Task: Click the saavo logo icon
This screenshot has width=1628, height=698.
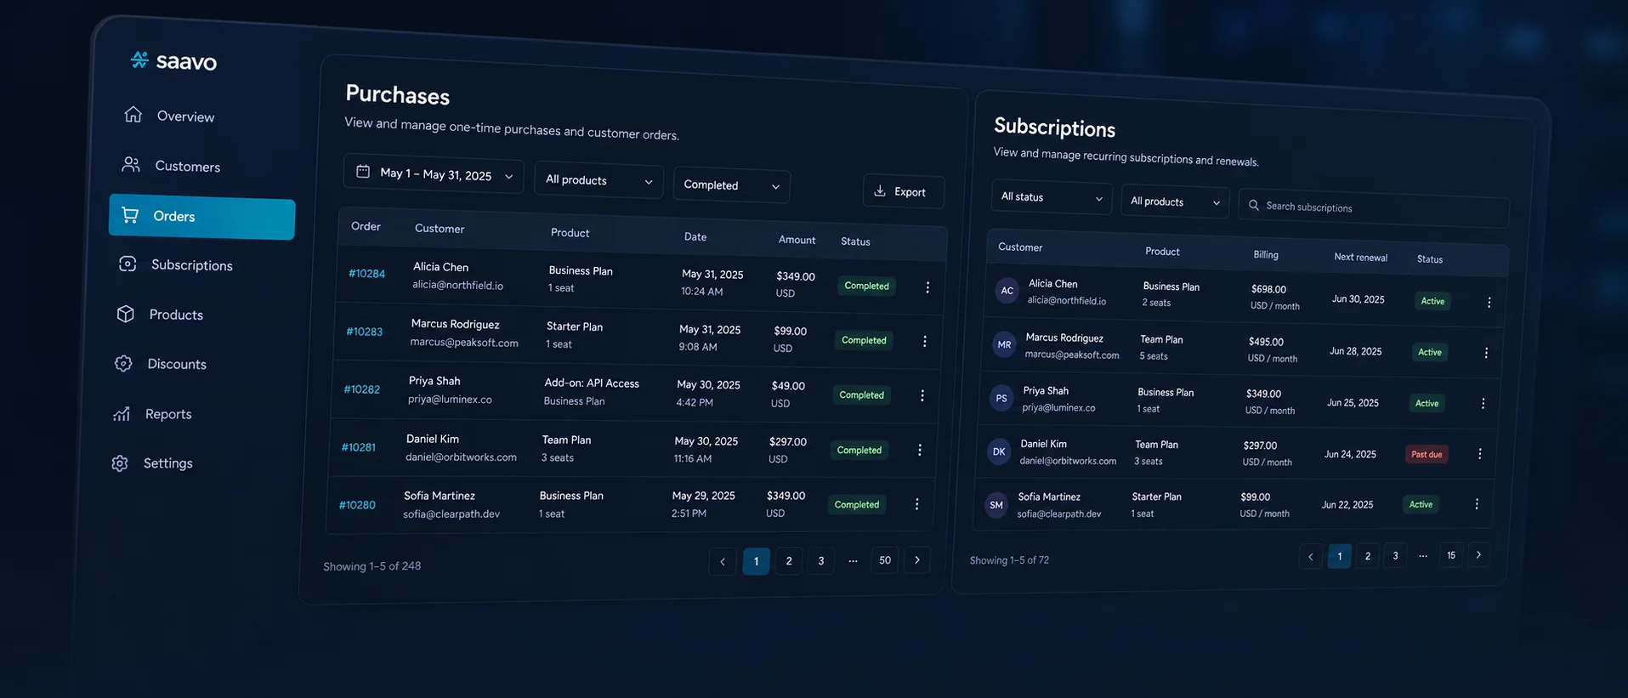Action: coord(139,59)
